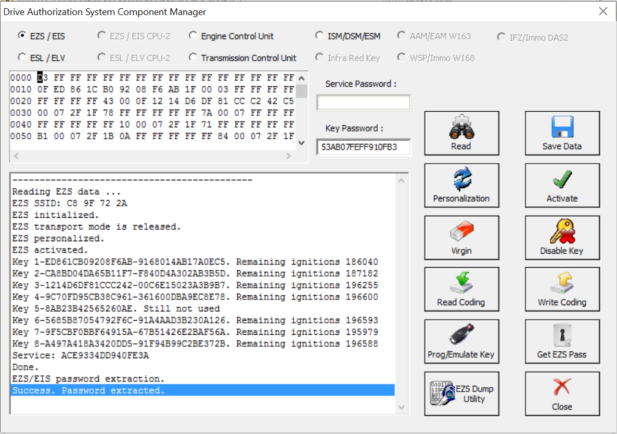This screenshot has width=617, height=434.
Task: Select the ISM/DSM/ESM radio option
Action: point(319,36)
